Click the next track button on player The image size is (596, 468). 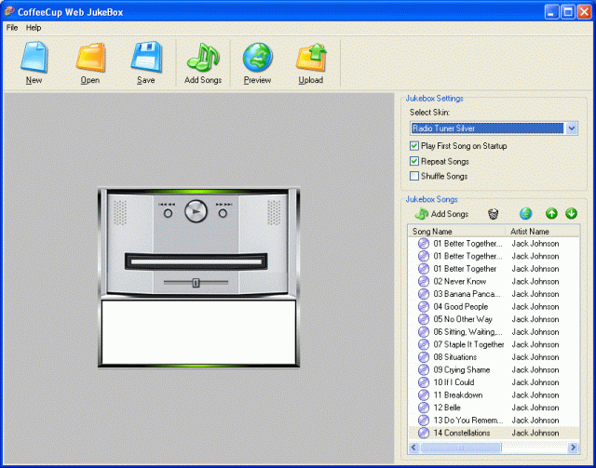(223, 213)
